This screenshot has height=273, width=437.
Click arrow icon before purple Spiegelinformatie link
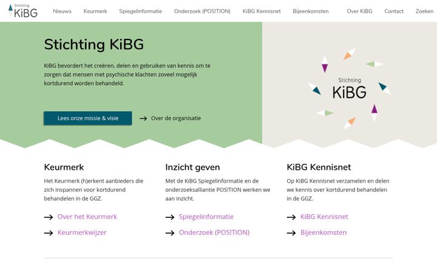pyautogui.click(x=170, y=217)
